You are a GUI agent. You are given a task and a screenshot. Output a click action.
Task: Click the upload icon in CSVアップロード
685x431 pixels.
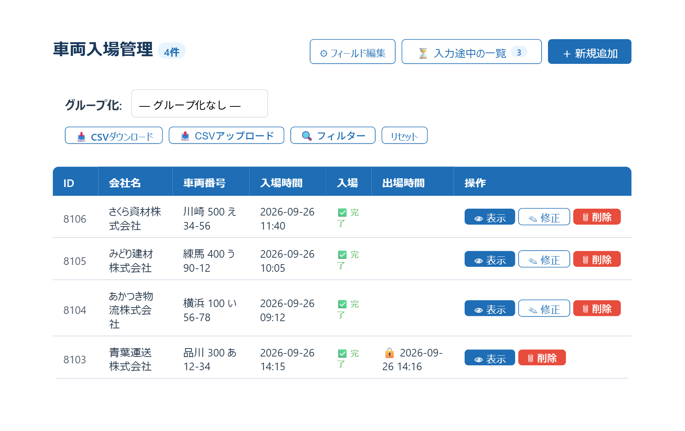(x=185, y=136)
